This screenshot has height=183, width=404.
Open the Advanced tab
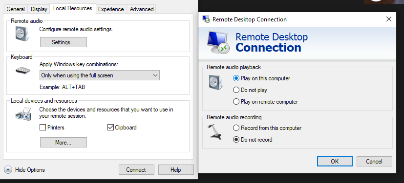pyautogui.click(x=142, y=9)
